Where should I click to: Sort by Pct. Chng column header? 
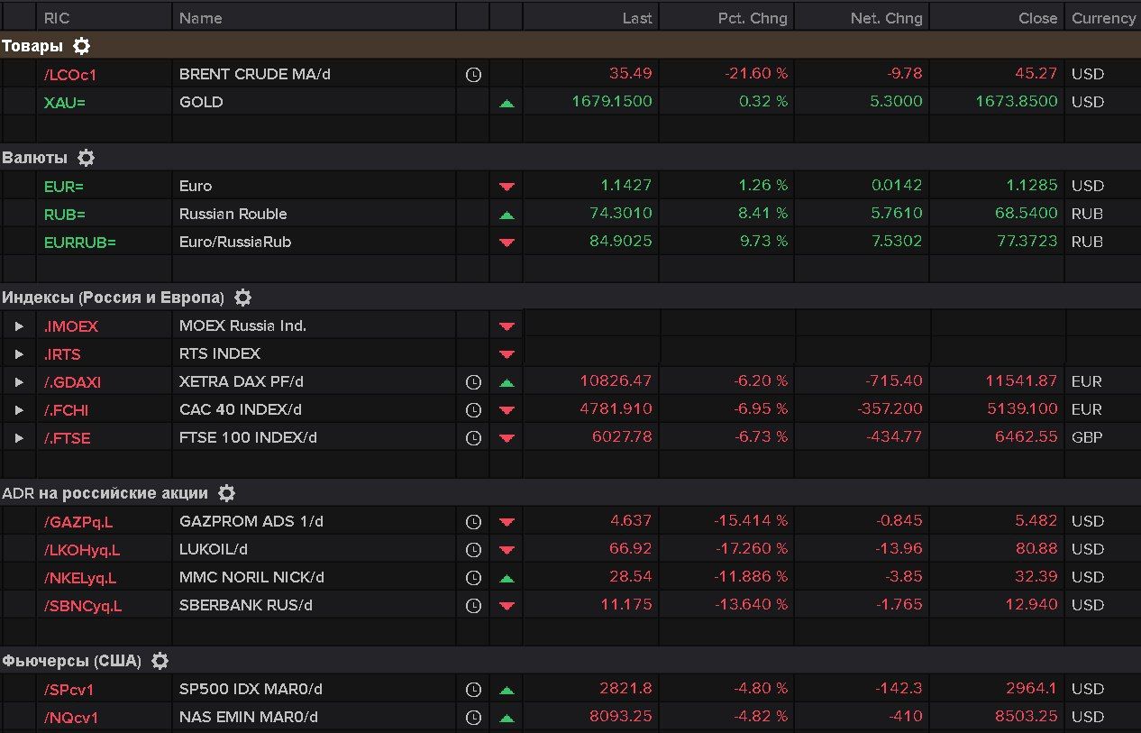[752, 18]
